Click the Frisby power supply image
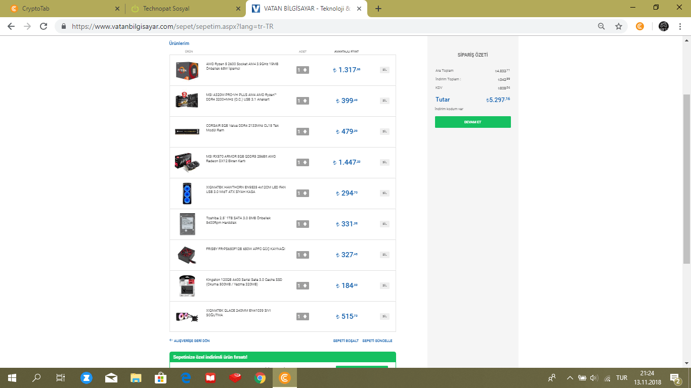Screen dimensions: 691x388 (187, 255)
